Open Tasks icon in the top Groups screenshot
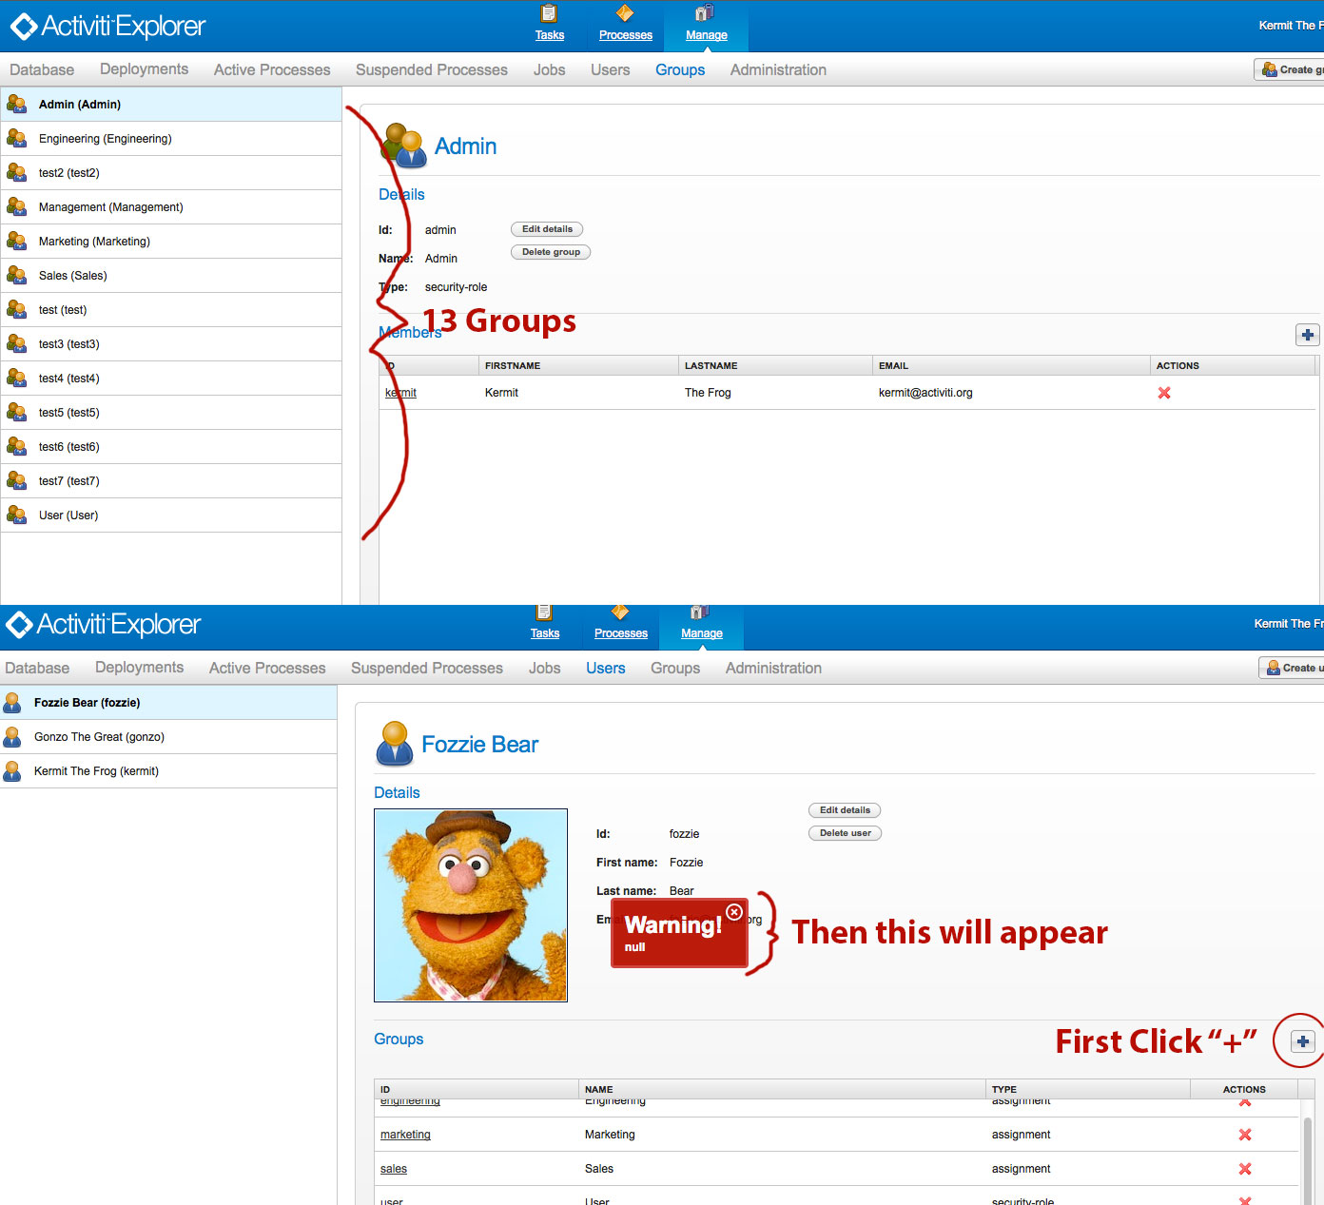Image resolution: width=1324 pixels, height=1205 pixels. (549, 14)
